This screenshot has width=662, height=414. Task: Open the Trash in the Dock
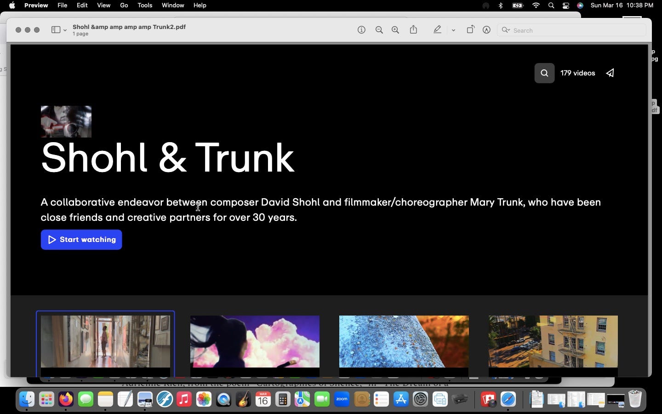(635, 399)
